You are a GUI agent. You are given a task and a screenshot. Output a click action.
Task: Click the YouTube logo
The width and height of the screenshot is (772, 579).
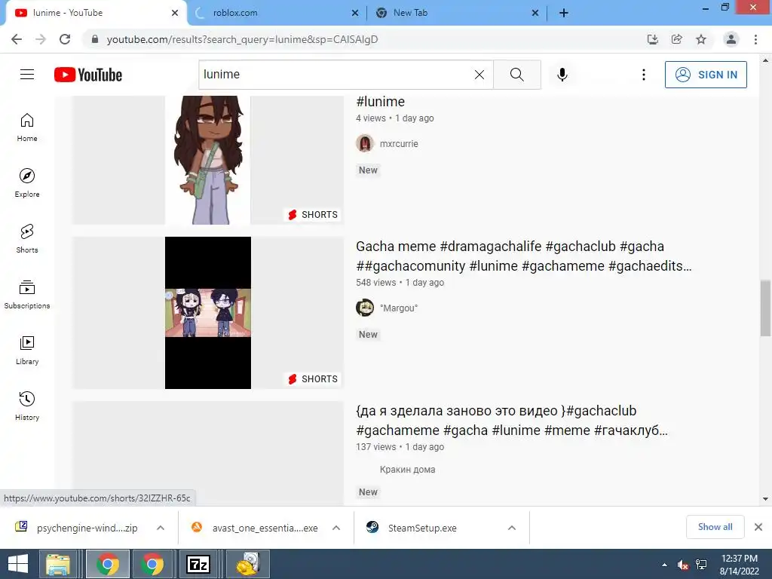click(88, 75)
